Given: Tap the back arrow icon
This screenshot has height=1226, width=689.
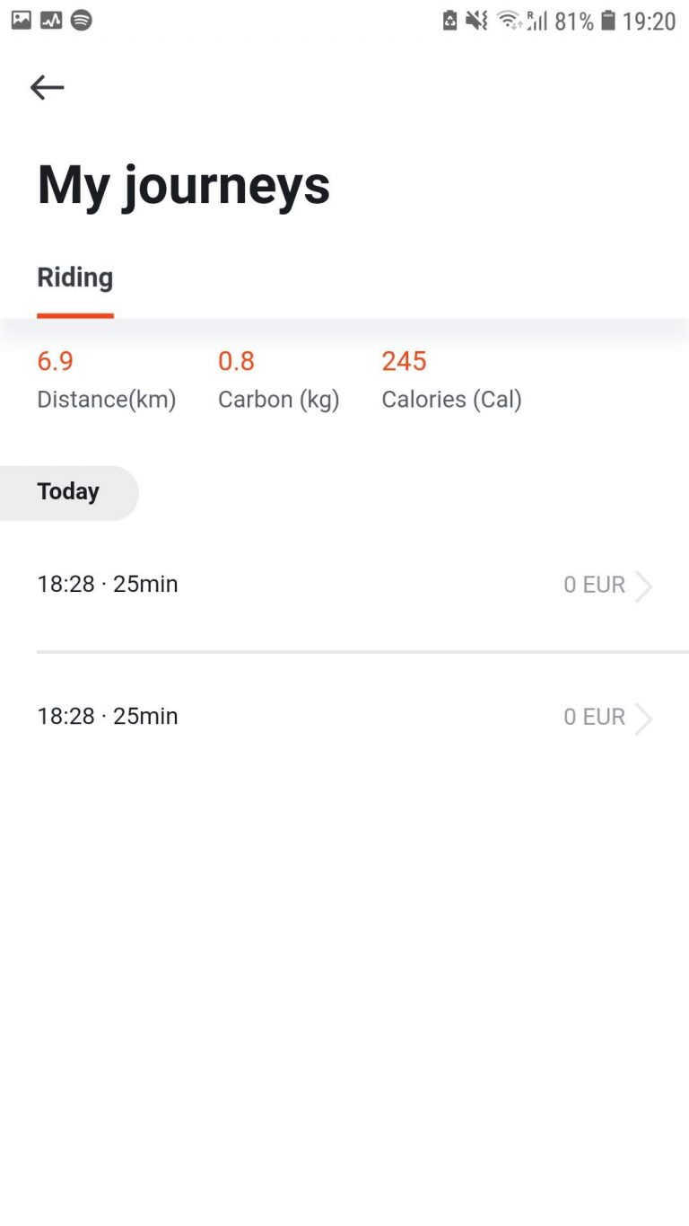Looking at the screenshot, I should [x=47, y=87].
